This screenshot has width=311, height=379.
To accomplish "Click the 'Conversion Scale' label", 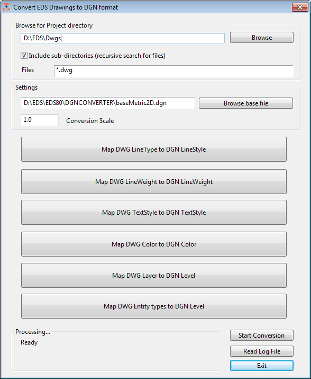I will tap(90, 121).
